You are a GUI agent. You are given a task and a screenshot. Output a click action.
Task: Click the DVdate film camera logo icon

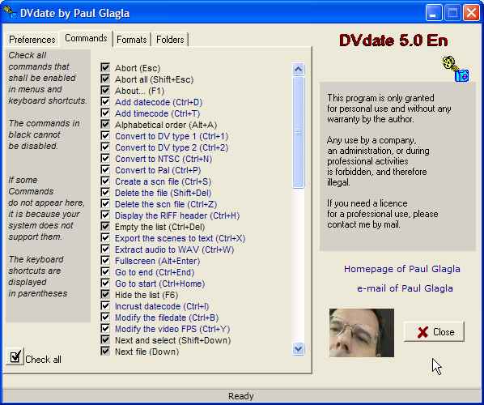coord(456,69)
